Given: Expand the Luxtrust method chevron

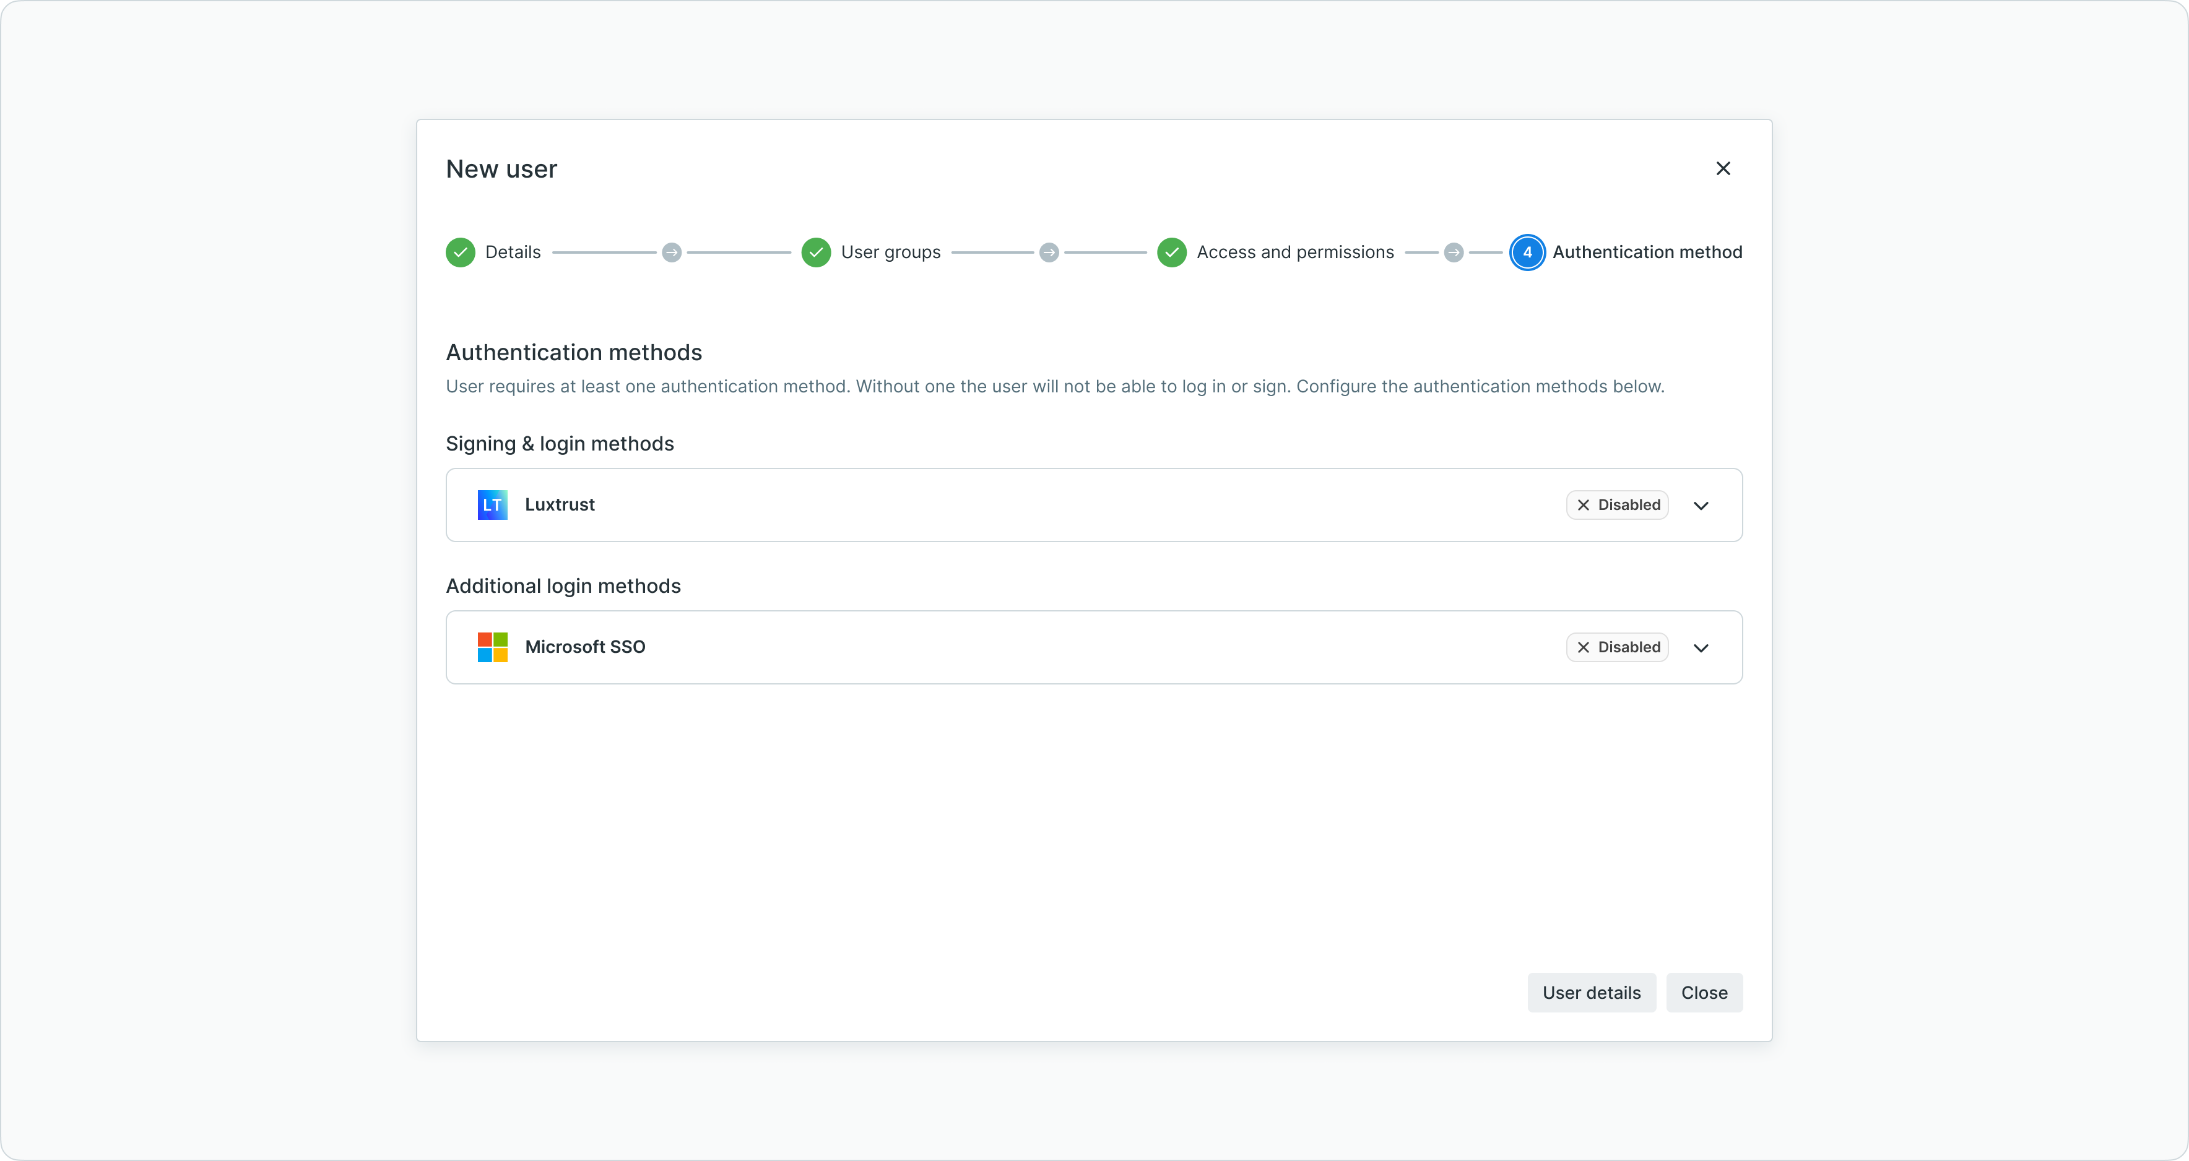Looking at the screenshot, I should coord(1701,506).
